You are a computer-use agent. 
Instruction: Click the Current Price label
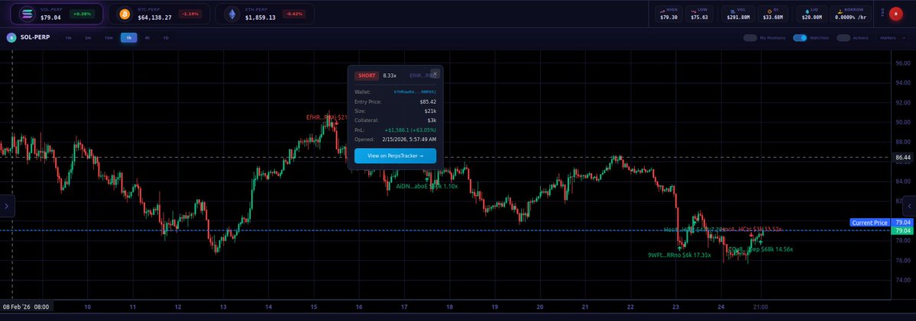click(x=870, y=223)
